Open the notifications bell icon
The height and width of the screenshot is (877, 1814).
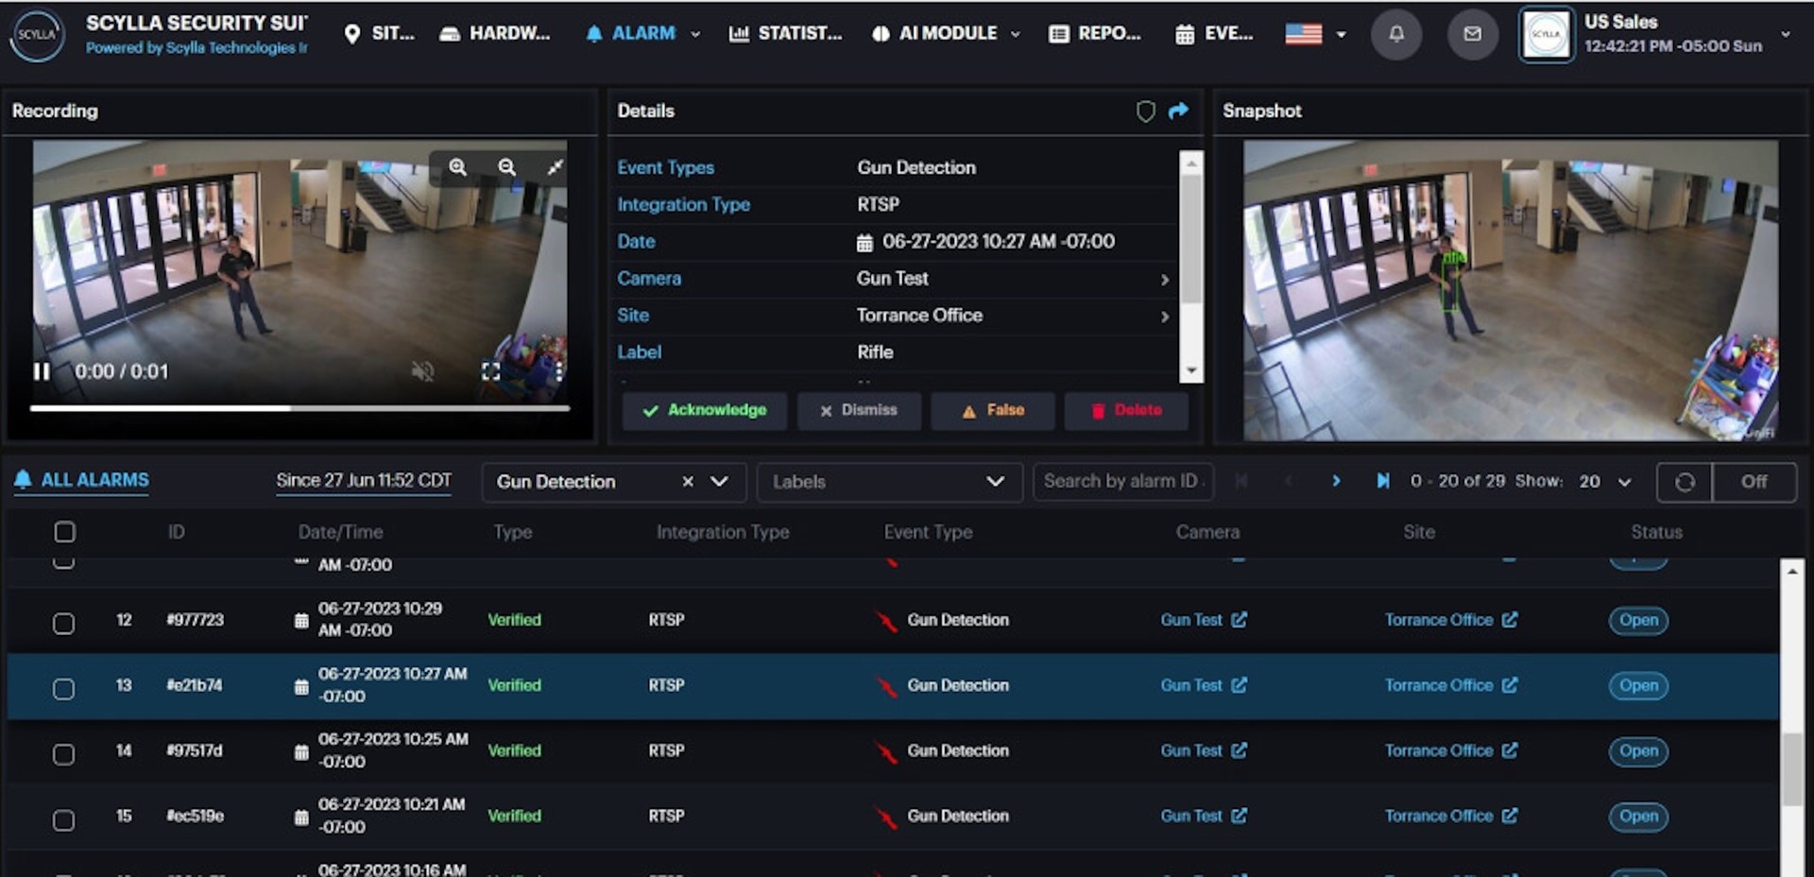[x=1395, y=34]
